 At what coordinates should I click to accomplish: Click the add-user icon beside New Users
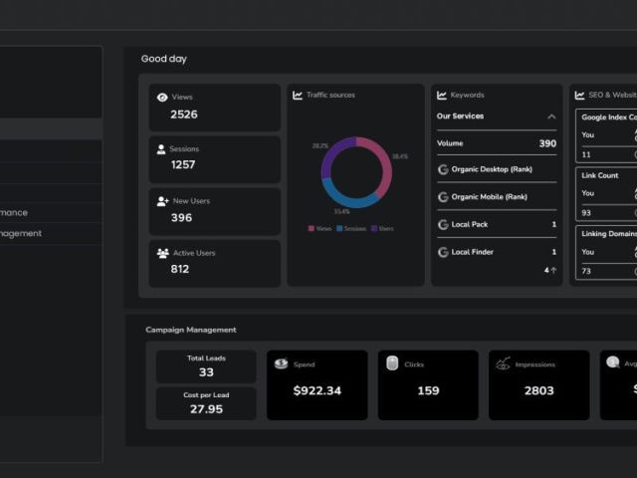(162, 201)
